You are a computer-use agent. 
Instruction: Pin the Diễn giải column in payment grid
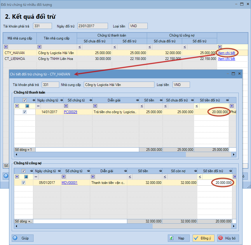point(137,100)
